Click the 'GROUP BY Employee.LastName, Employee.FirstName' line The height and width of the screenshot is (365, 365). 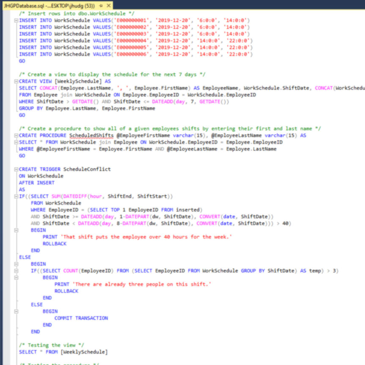pyautogui.click(x=87, y=108)
